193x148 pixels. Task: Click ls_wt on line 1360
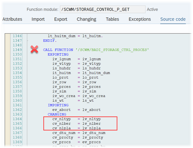88,100
